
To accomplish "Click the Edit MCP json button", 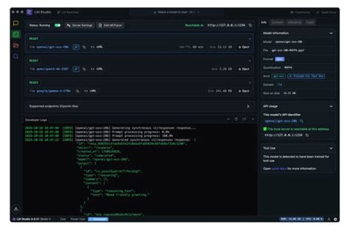I will [x=111, y=25].
